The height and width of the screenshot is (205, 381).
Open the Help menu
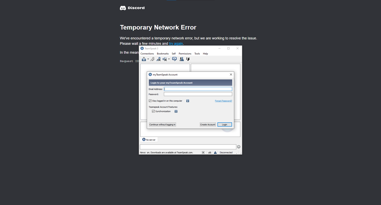click(205, 54)
